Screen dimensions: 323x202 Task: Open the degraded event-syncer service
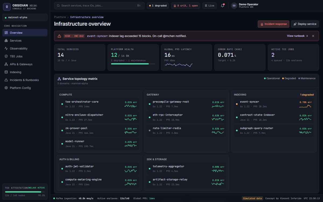pos(274,104)
